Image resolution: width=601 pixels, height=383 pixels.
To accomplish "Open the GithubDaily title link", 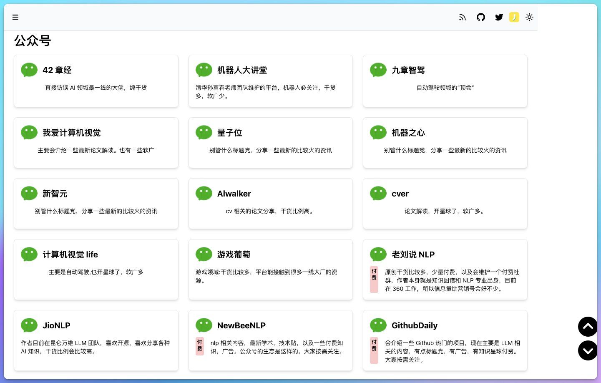I will 415,325.
